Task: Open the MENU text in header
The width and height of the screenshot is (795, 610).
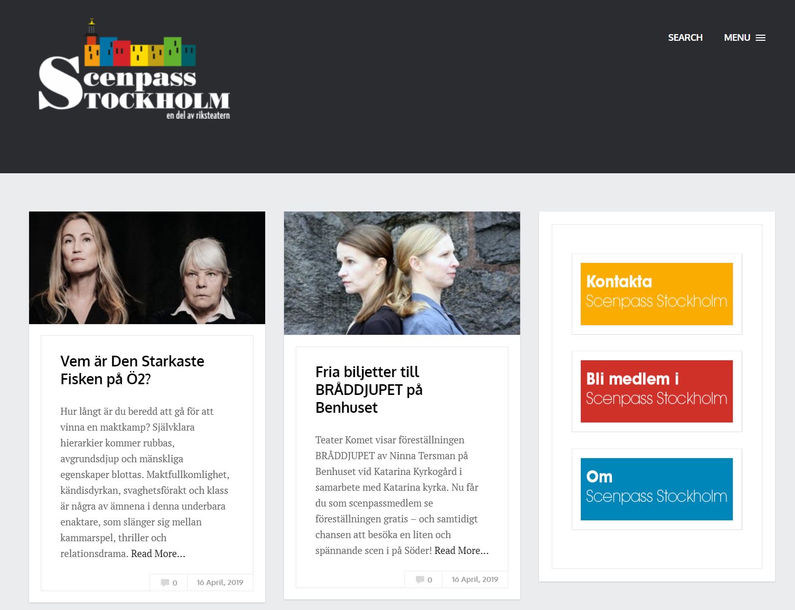Action: point(737,38)
